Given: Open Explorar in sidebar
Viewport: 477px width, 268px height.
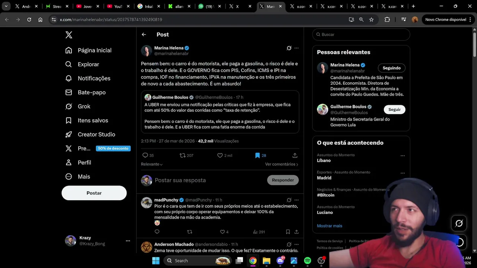Looking at the screenshot, I should [x=82, y=64].
